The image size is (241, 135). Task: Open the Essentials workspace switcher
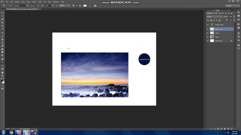pos(233,6)
